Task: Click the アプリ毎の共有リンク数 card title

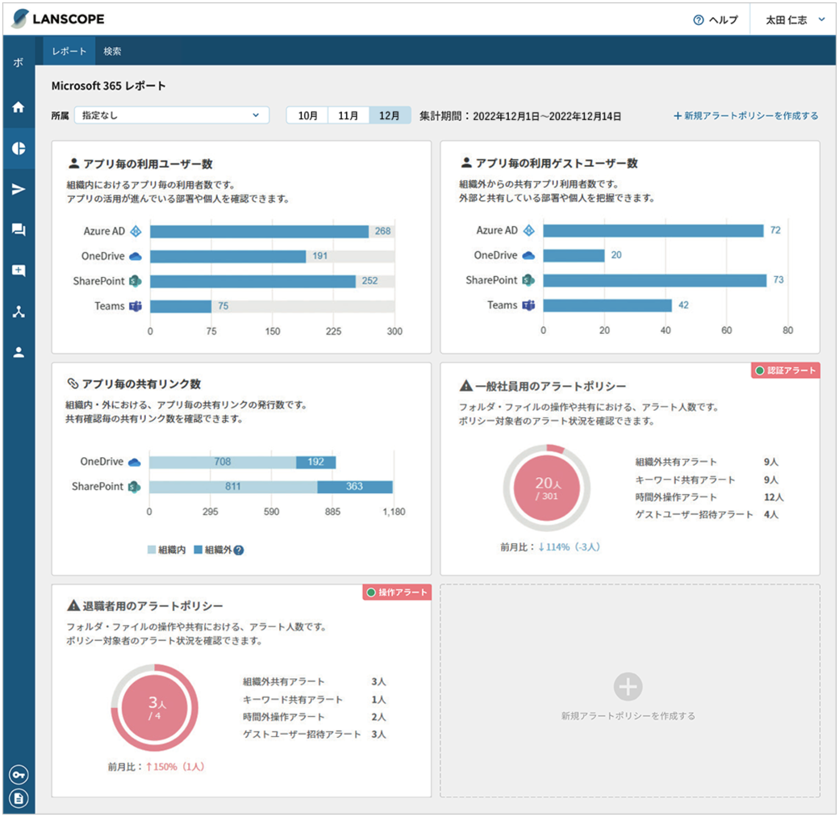Action: point(141,384)
